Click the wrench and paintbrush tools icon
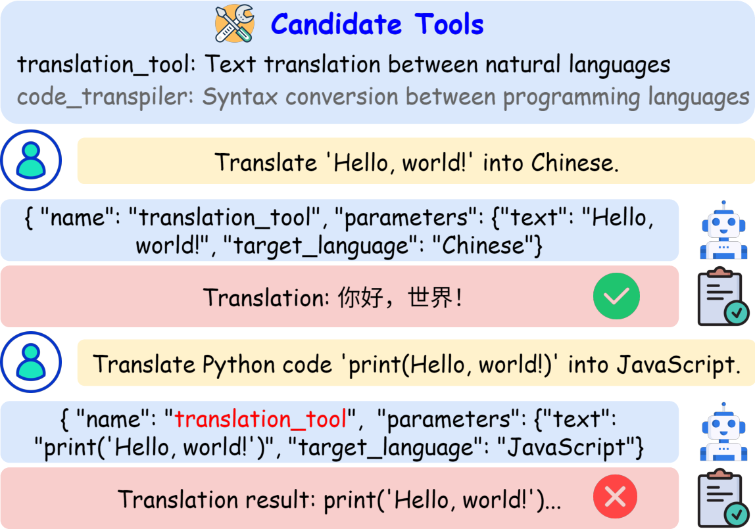 tap(235, 23)
